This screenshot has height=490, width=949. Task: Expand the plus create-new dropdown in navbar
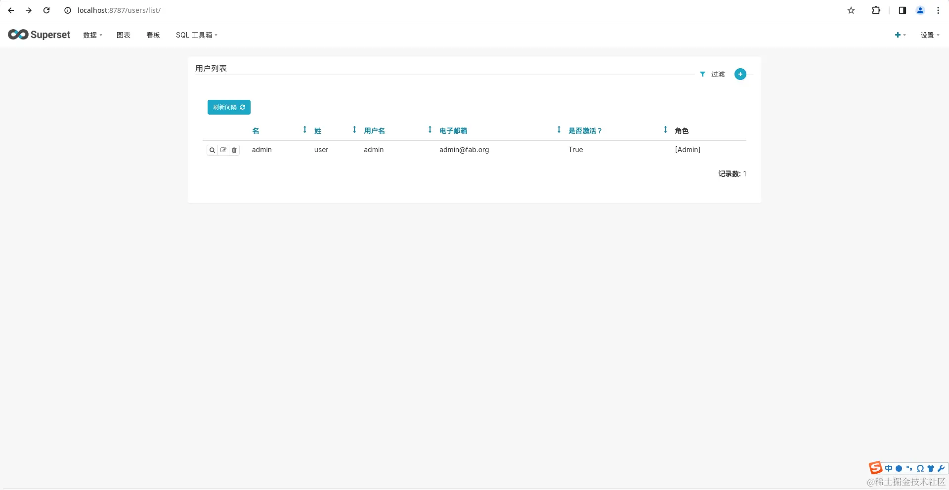click(x=900, y=35)
